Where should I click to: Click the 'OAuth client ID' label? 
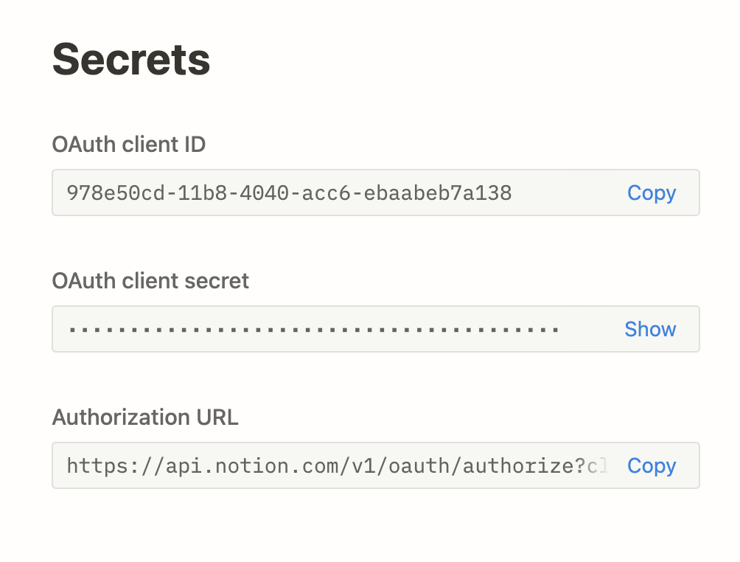coord(129,145)
